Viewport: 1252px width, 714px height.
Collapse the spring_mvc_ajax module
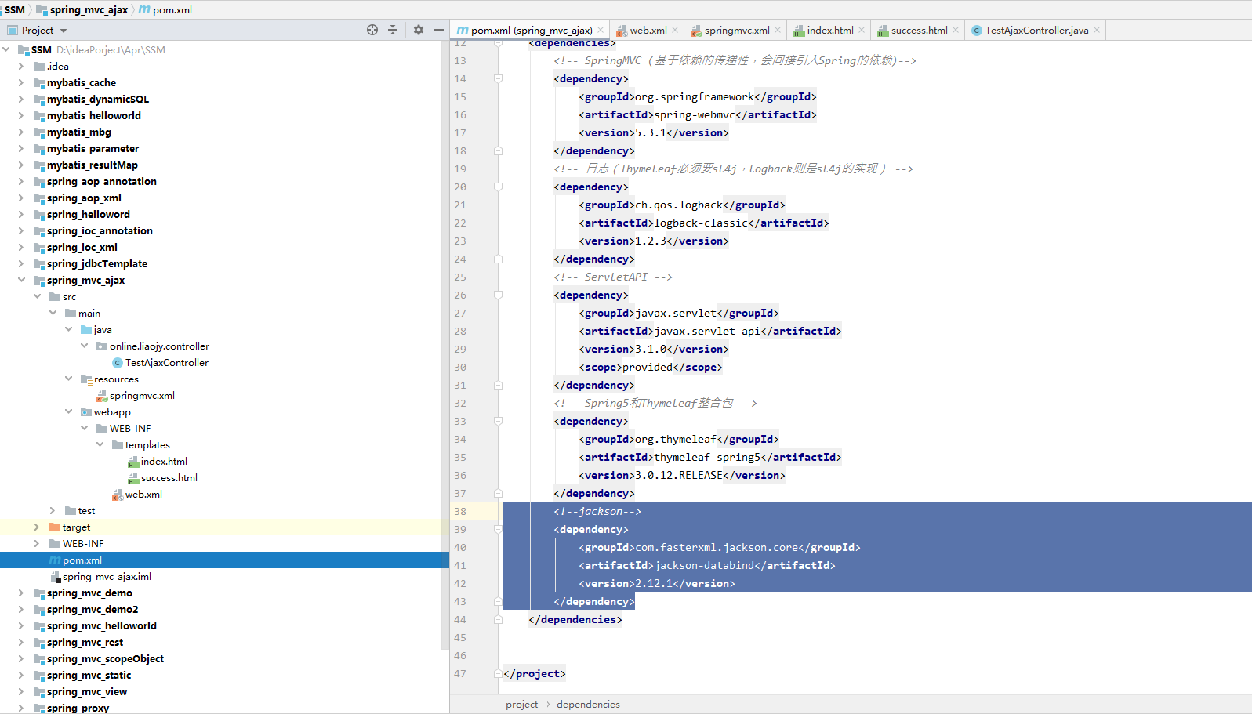21,280
